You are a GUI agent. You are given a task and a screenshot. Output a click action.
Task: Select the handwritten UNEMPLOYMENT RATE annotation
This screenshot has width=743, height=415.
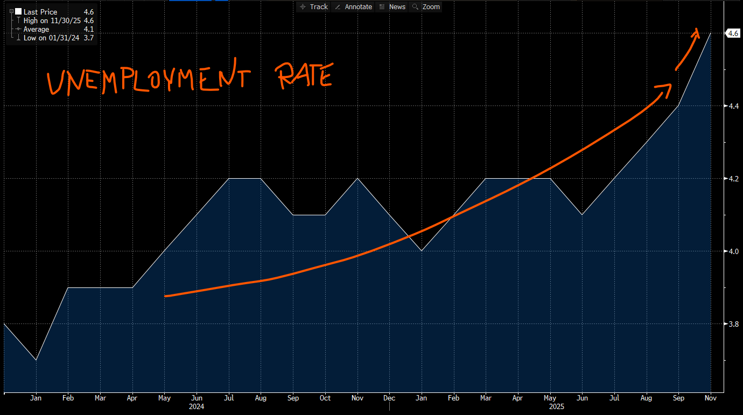click(x=188, y=78)
